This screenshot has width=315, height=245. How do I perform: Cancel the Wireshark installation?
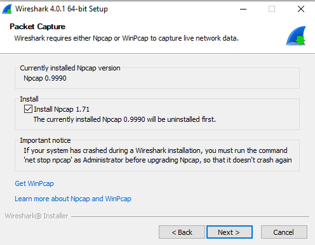(x=284, y=232)
